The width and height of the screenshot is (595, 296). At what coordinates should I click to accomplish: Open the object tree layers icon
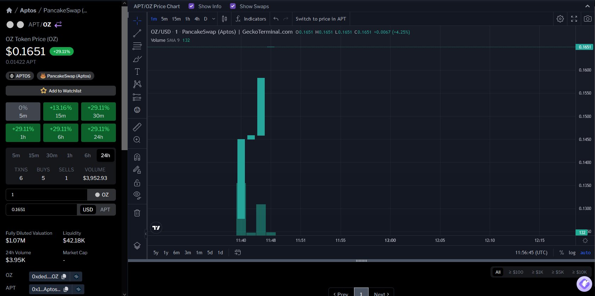137,246
